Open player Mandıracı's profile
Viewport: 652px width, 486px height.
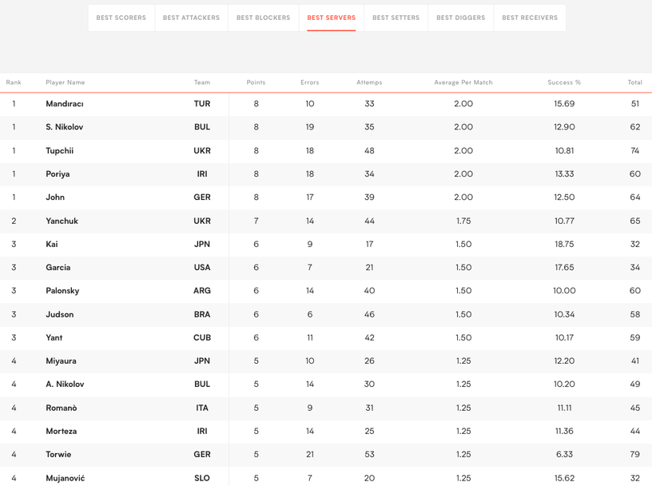click(x=65, y=104)
